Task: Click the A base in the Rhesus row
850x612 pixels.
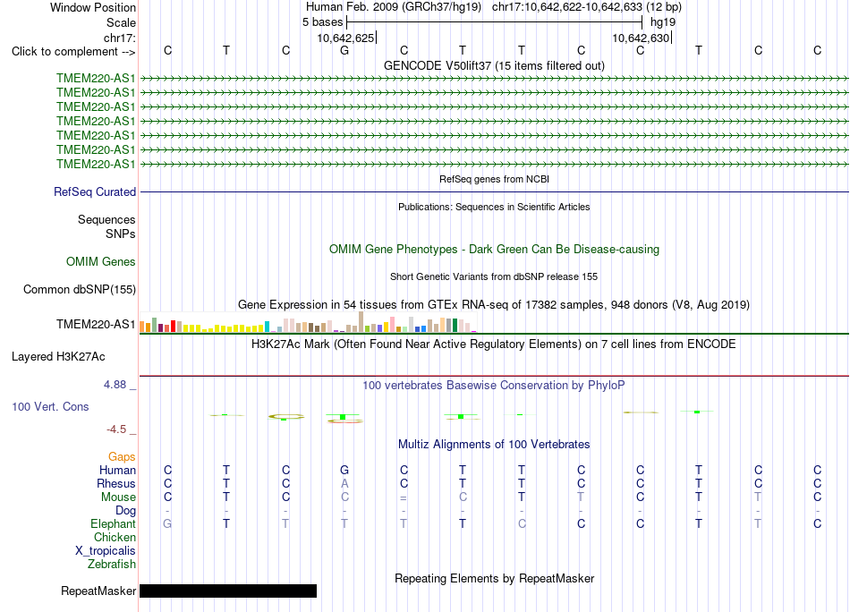Action: (344, 483)
